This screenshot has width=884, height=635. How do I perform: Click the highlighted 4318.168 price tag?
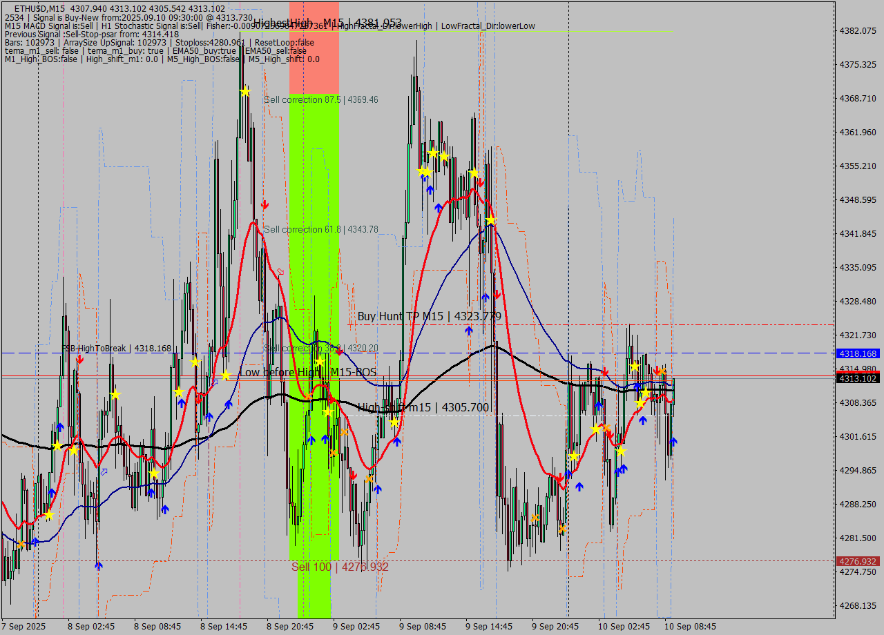(x=858, y=353)
